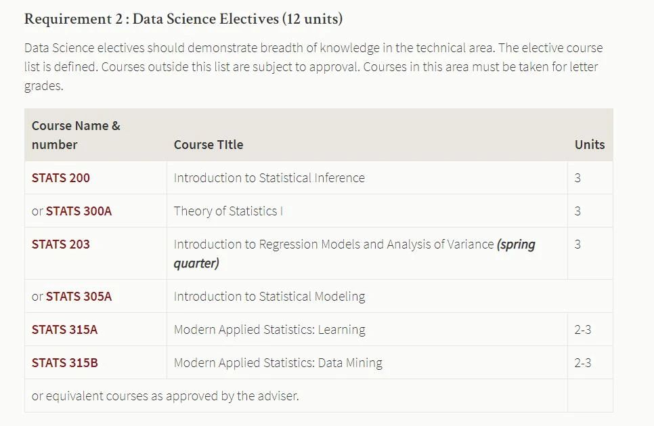Click the Theory of Statistics I title
The width and height of the screenshot is (654, 426).
(229, 211)
